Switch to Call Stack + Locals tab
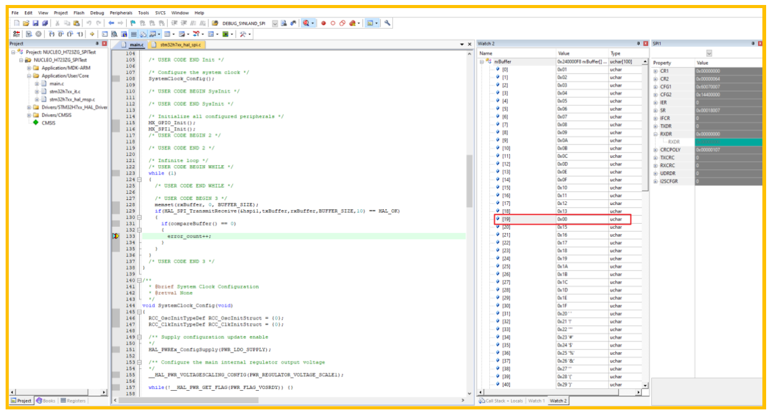 502,401
